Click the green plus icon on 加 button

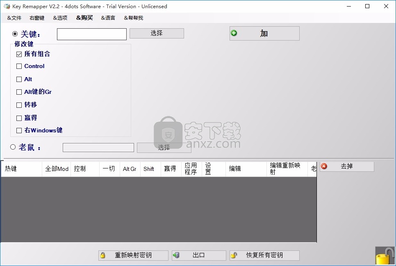[x=234, y=33]
